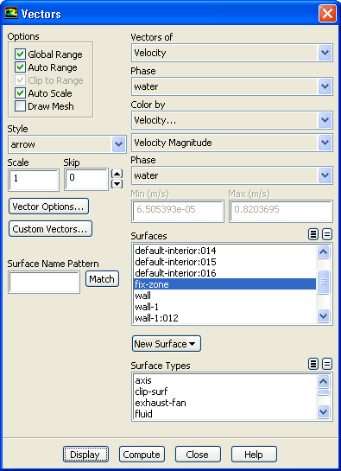Click the Min (m/s) field
Screen dimensions: 341x471
coord(178,212)
